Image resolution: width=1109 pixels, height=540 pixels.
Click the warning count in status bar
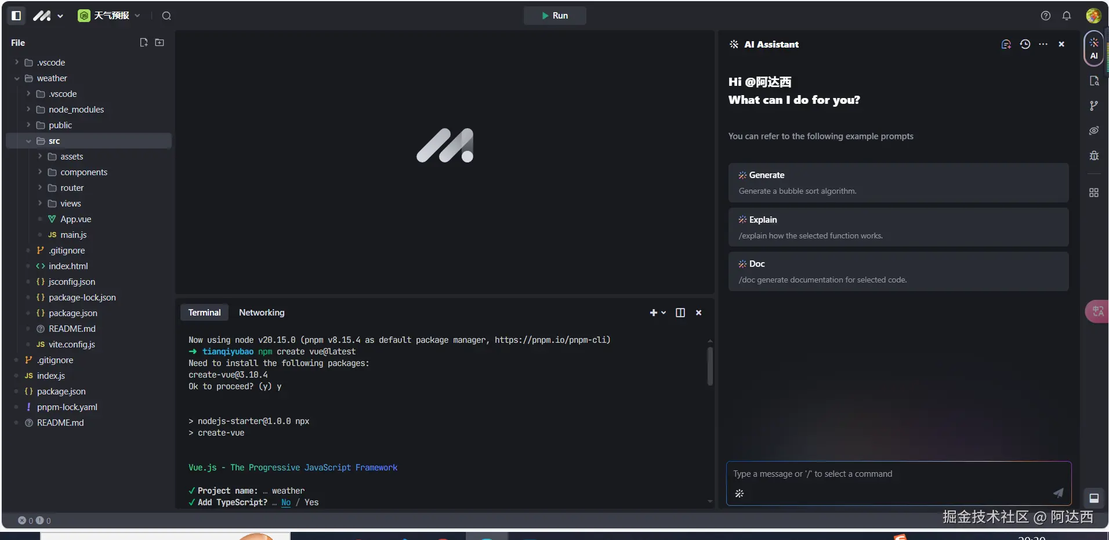(44, 521)
